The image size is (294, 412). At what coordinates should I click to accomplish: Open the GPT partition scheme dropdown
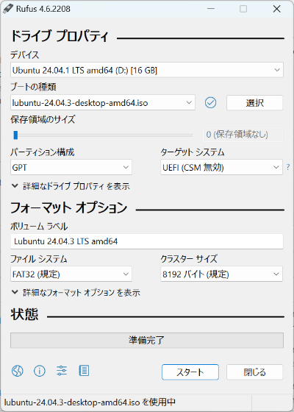click(71, 167)
